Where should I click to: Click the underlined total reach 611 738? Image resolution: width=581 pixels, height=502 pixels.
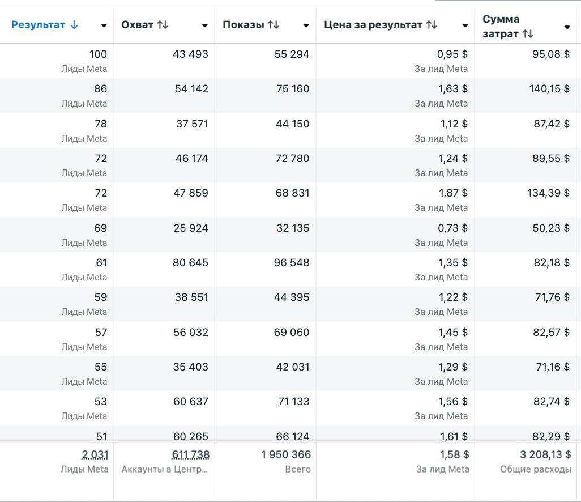(x=190, y=454)
